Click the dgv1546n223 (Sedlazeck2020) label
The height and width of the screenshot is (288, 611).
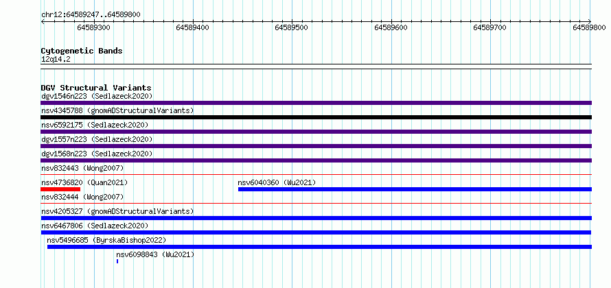coord(97,96)
